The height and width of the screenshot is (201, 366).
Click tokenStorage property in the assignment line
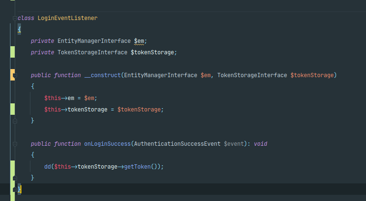point(87,110)
